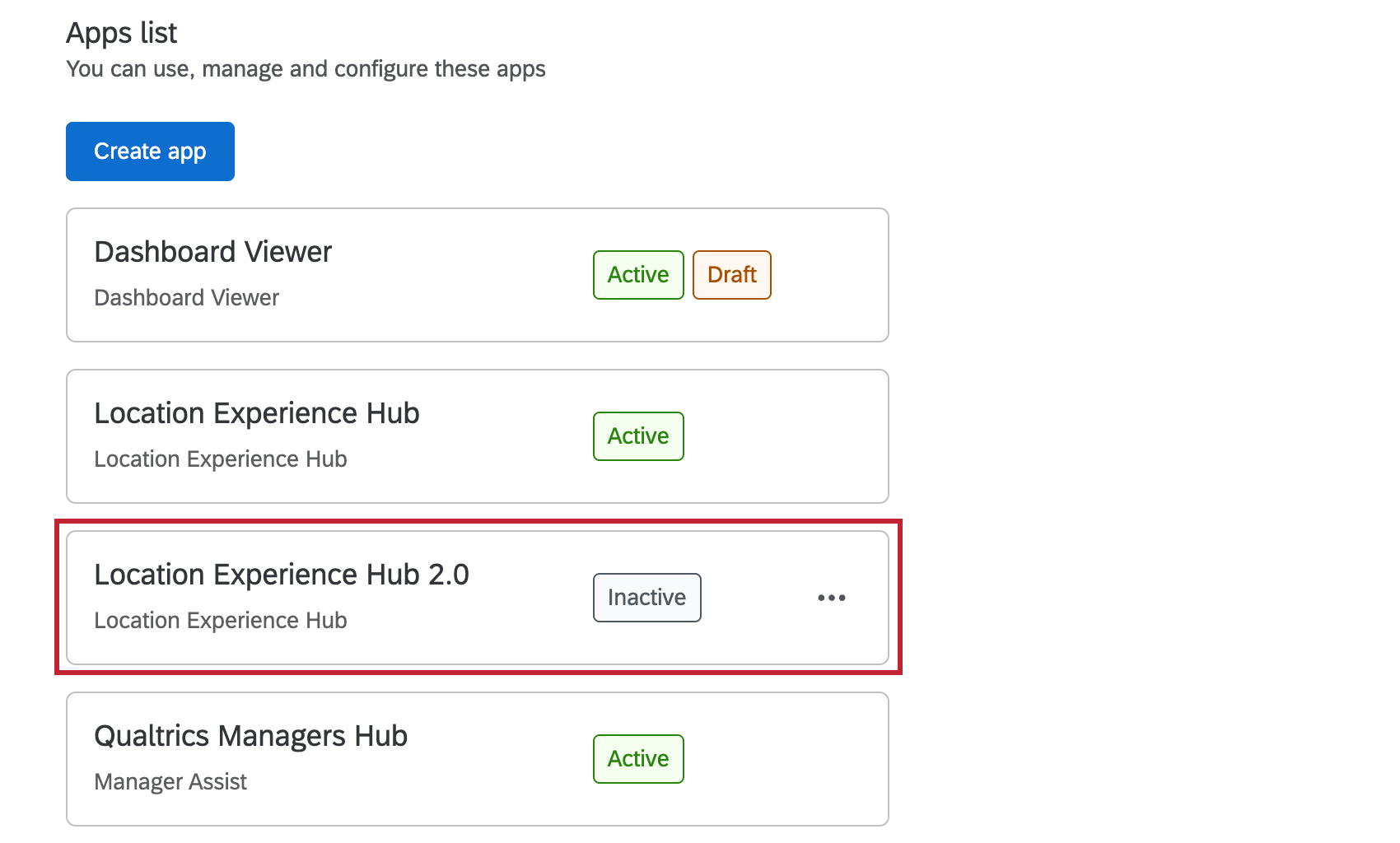Click the Manager Assist description text
The width and height of the screenshot is (1400, 843).
point(170,781)
